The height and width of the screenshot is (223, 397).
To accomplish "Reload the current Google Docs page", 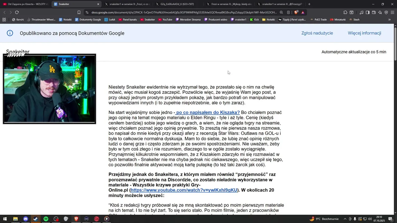I will [x=17, y=12].
